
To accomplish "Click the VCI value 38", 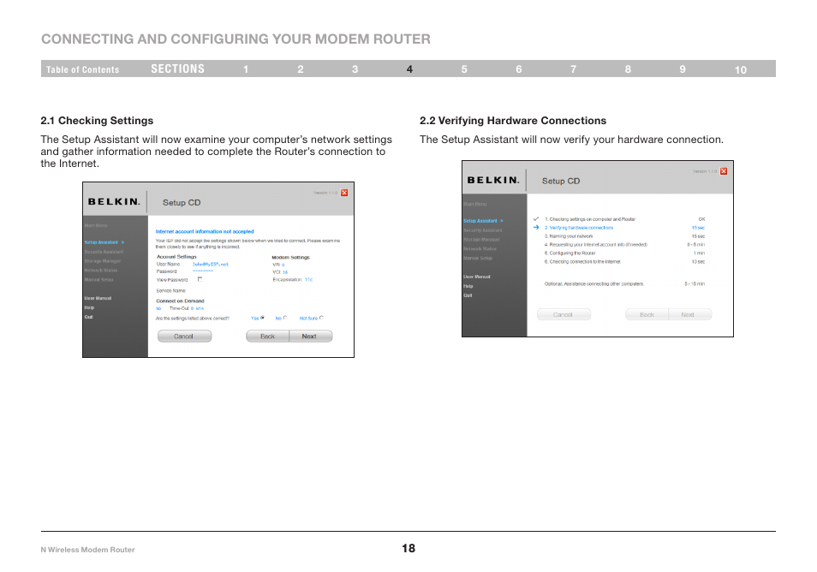I will click(x=285, y=272).
